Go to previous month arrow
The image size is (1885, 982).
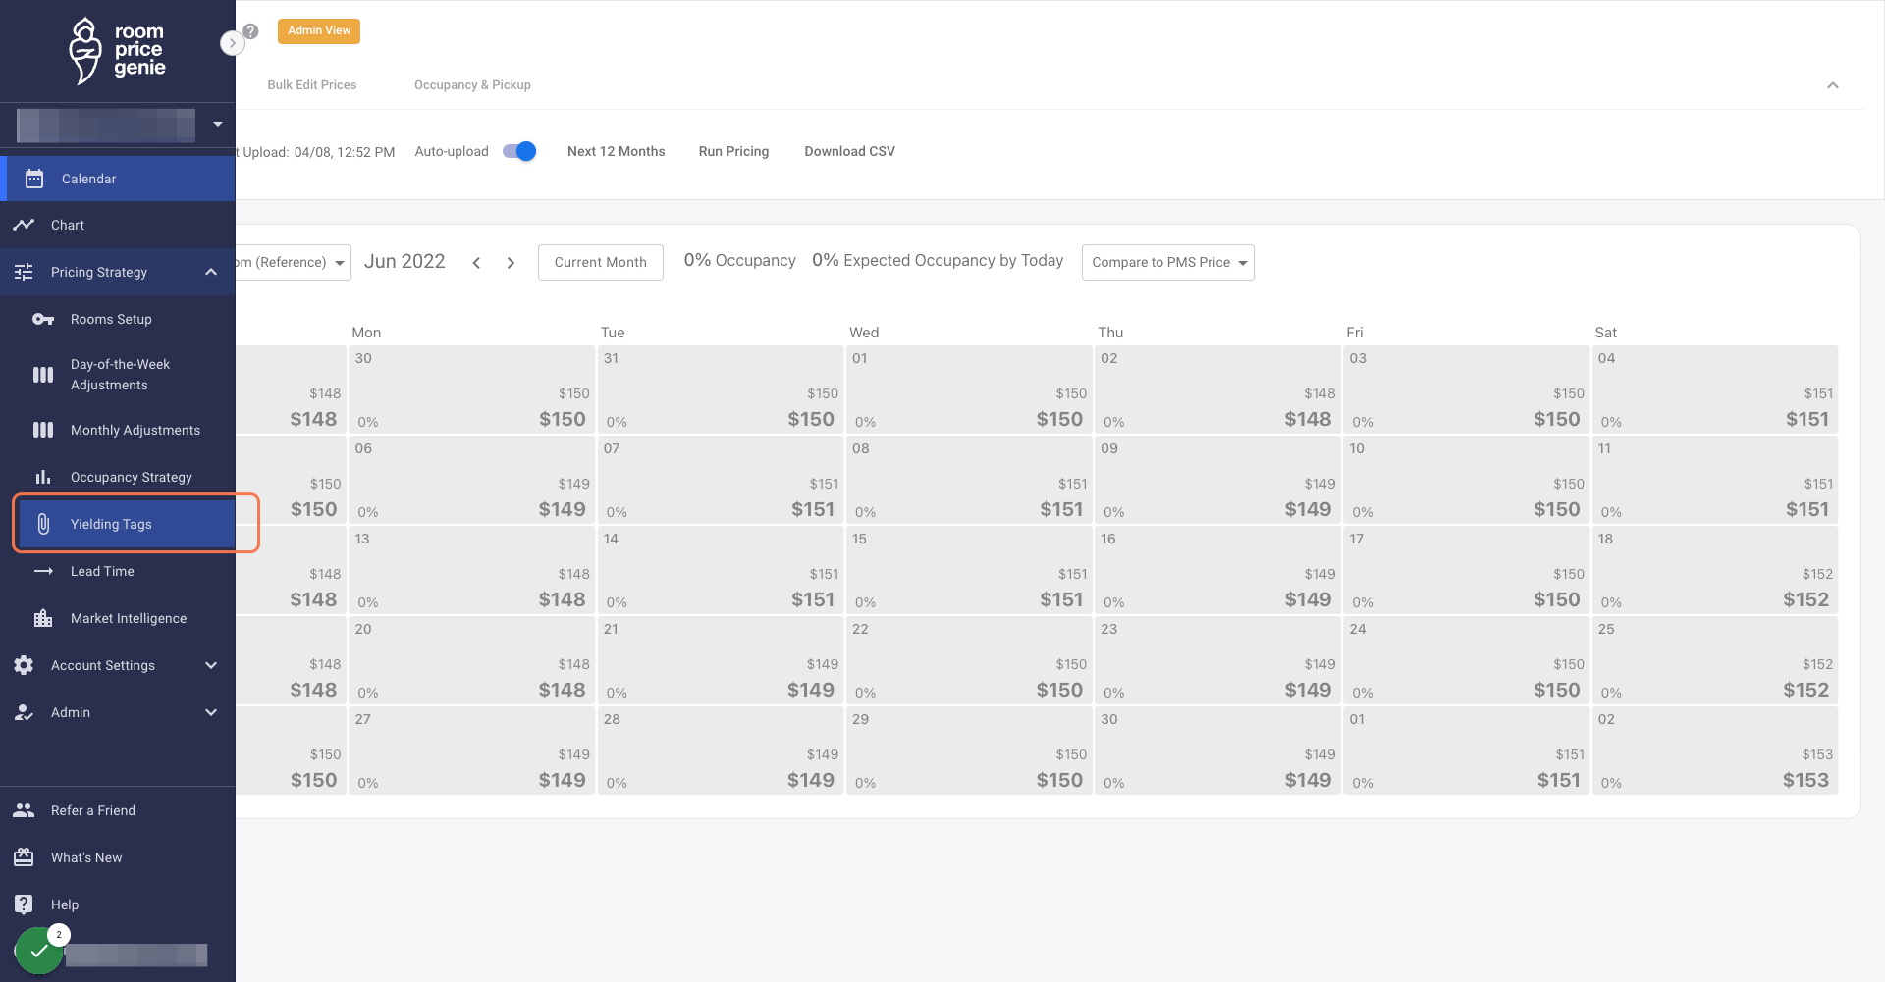(476, 262)
